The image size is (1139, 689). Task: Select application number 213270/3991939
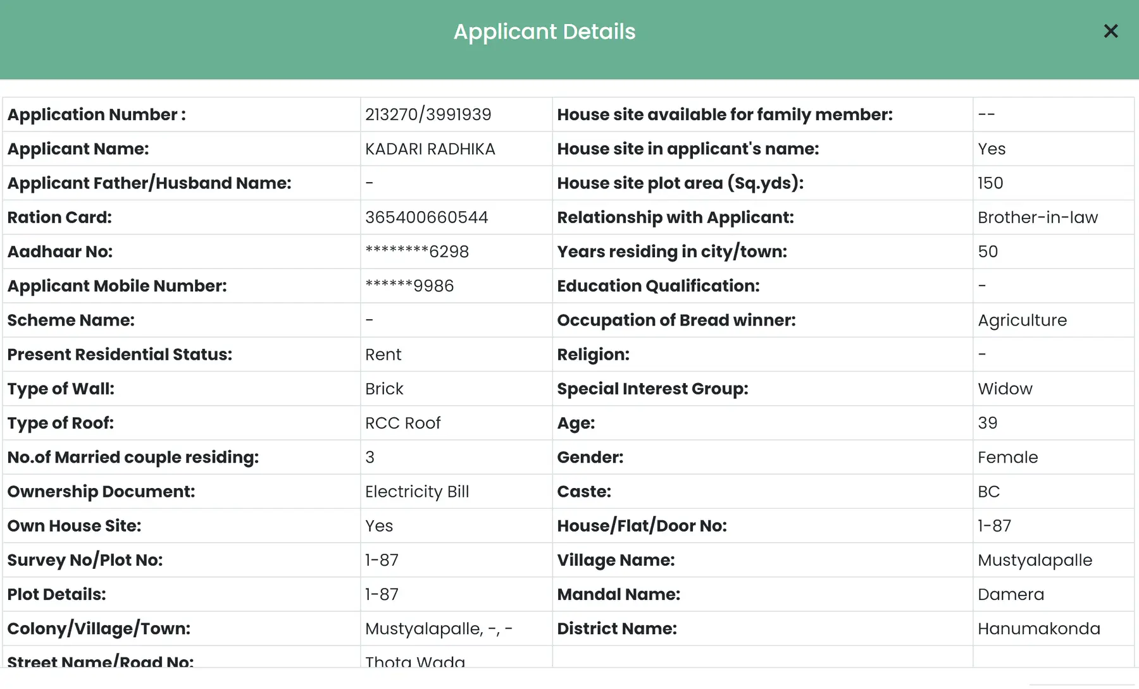click(x=428, y=114)
